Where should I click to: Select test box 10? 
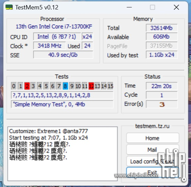pos(78,86)
